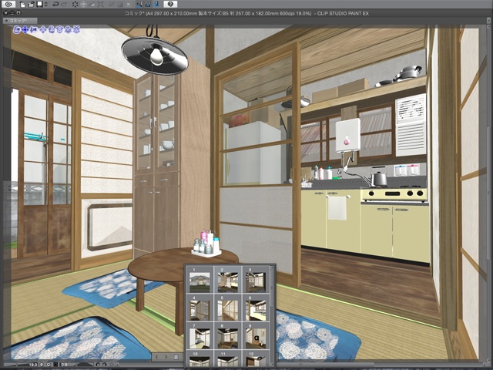Save the canvas using the Save icon

tap(39, 4)
